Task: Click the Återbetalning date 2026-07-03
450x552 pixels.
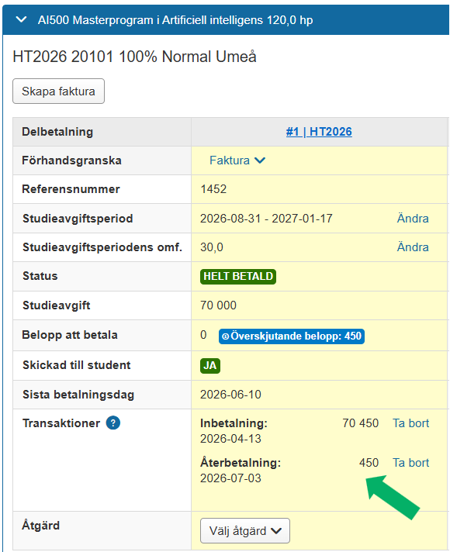Action: (230, 478)
